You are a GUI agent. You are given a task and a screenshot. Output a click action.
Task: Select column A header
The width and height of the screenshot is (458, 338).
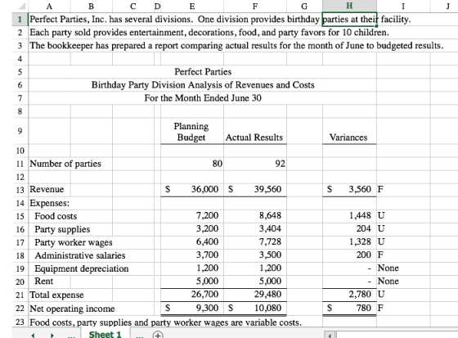point(49,7)
